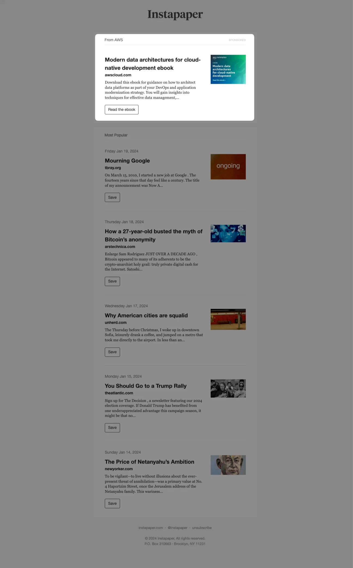Visit the arstechnica.com source link
The height and width of the screenshot is (568, 353).
[x=120, y=246]
